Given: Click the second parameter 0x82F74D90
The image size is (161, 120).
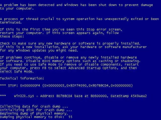Looking at the screenshot, I should (x=76, y=85).
